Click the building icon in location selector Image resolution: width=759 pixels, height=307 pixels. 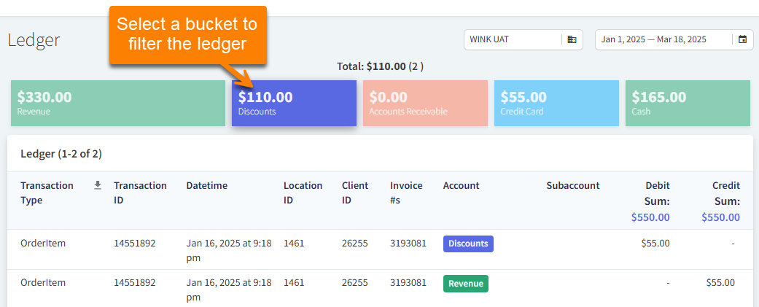coord(572,39)
